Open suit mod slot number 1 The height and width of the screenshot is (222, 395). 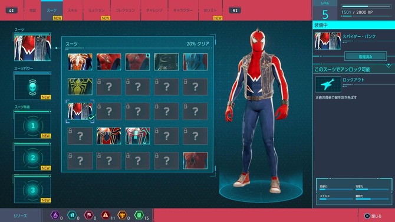[33, 126]
